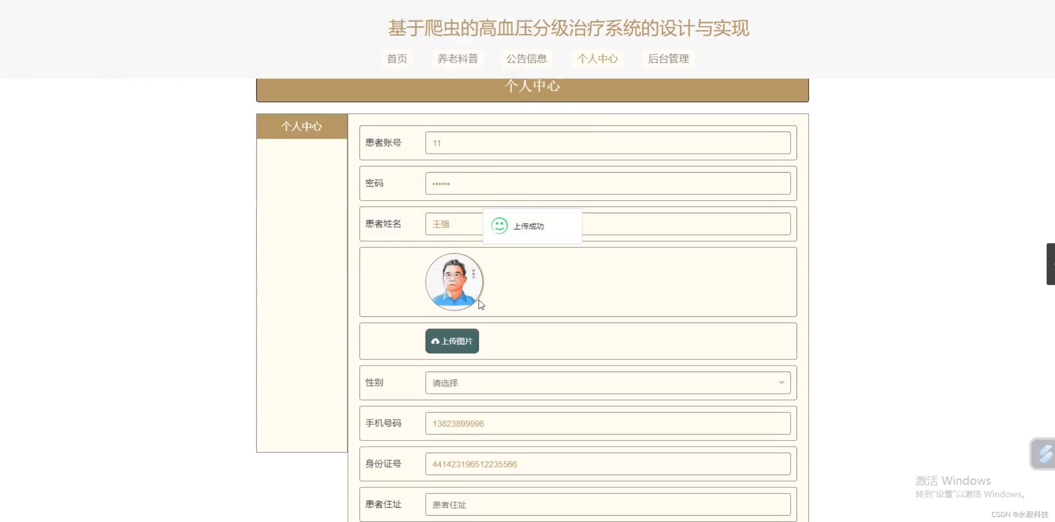Click the floating bird assistant icon
This screenshot has height=522, width=1055.
(1043, 453)
